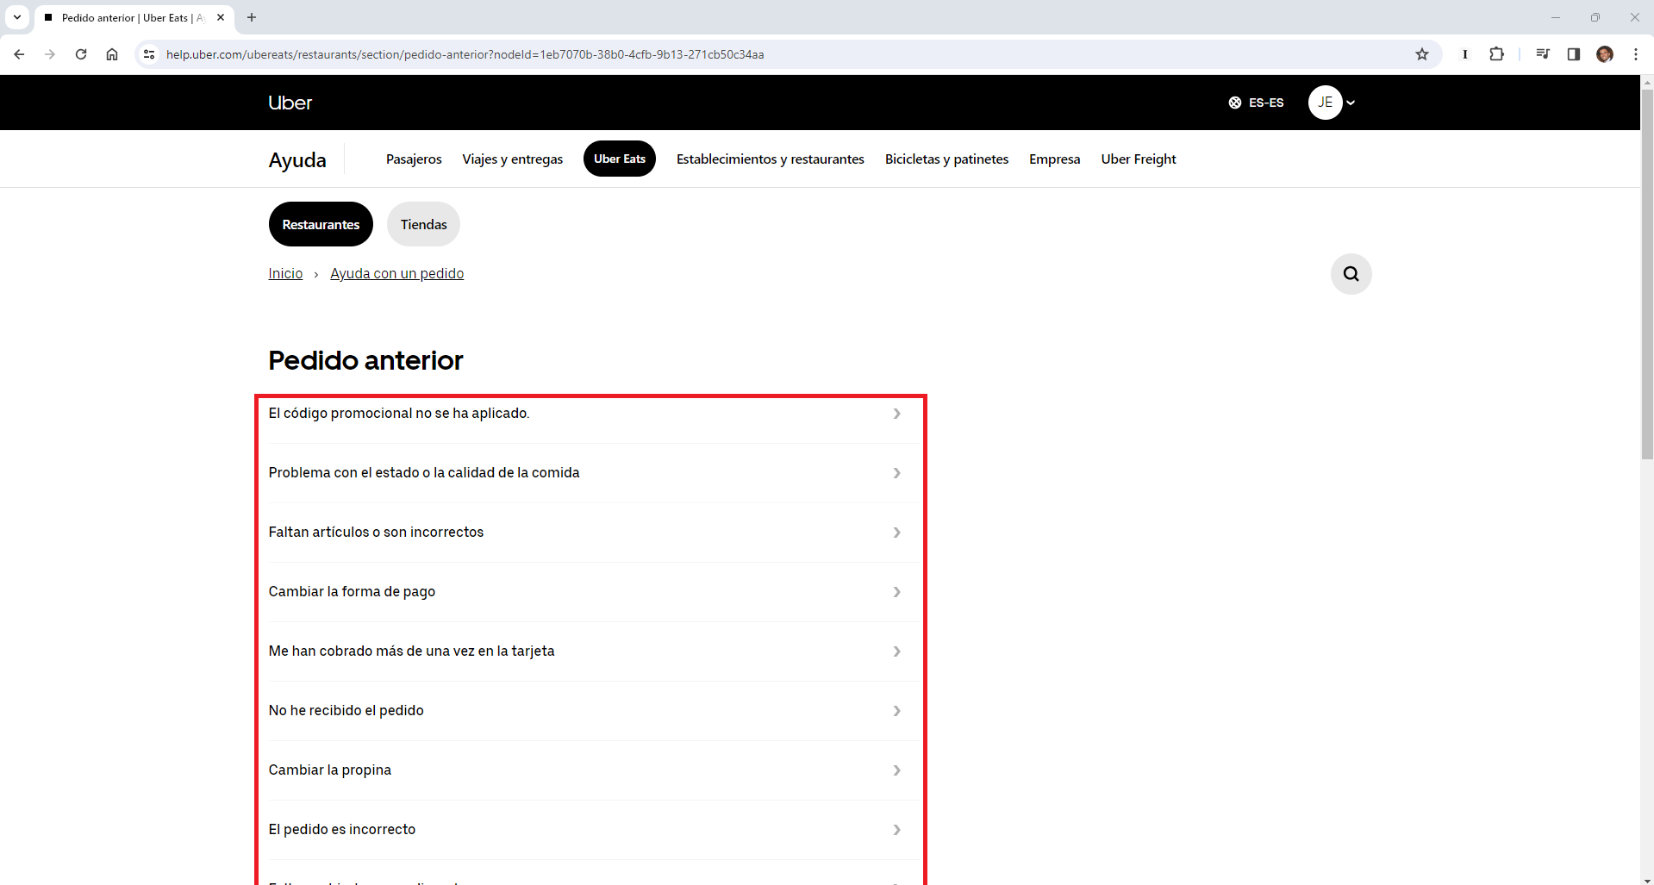Viewport: 1654px width, 885px height.
Task: Switch to the Tiendas pill
Action: click(423, 224)
